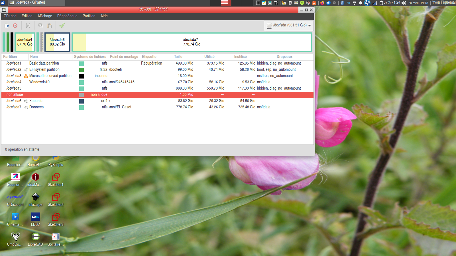Sort by the Point de montage column header
Screen dimensions: 456x256
(124, 57)
